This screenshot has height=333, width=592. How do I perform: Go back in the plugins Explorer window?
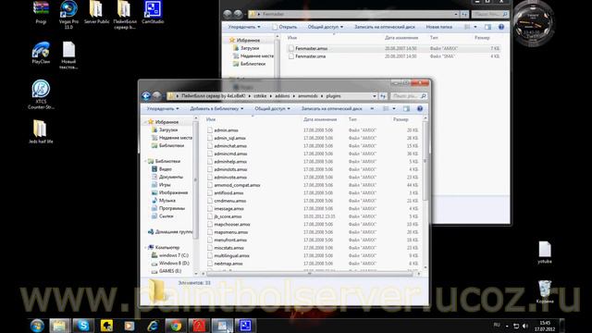pos(146,96)
